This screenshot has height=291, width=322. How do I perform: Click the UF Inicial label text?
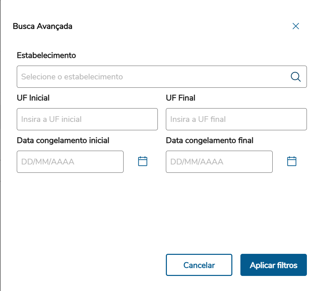coord(33,98)
